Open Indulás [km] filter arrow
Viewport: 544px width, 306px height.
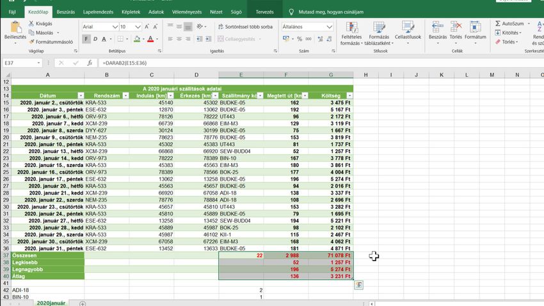(x=170, y=95)
